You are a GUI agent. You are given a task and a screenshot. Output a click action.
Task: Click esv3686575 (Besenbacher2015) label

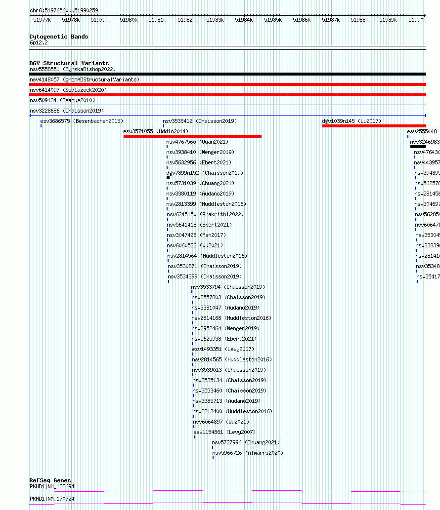tap(82, 121)
